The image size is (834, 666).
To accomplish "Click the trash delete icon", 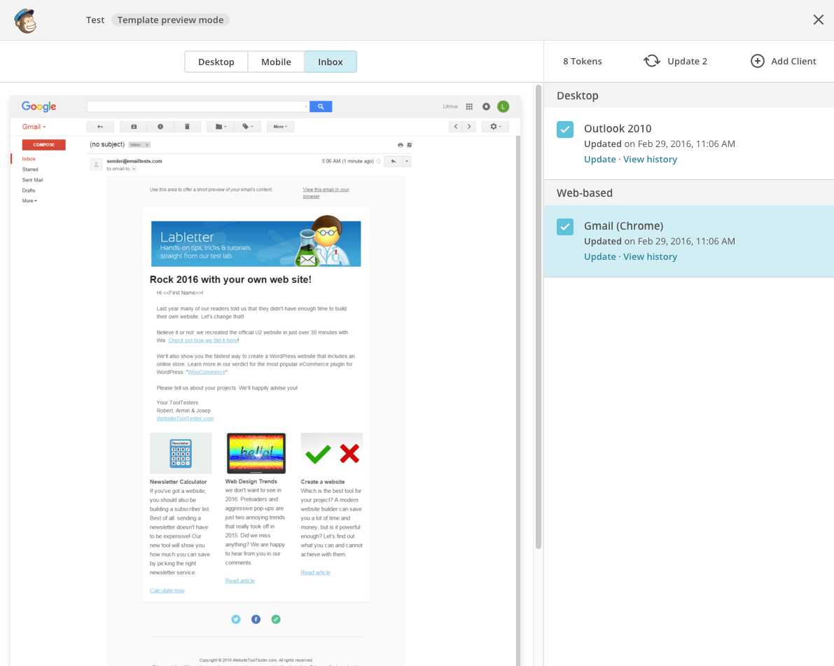I will click(187, 127).
